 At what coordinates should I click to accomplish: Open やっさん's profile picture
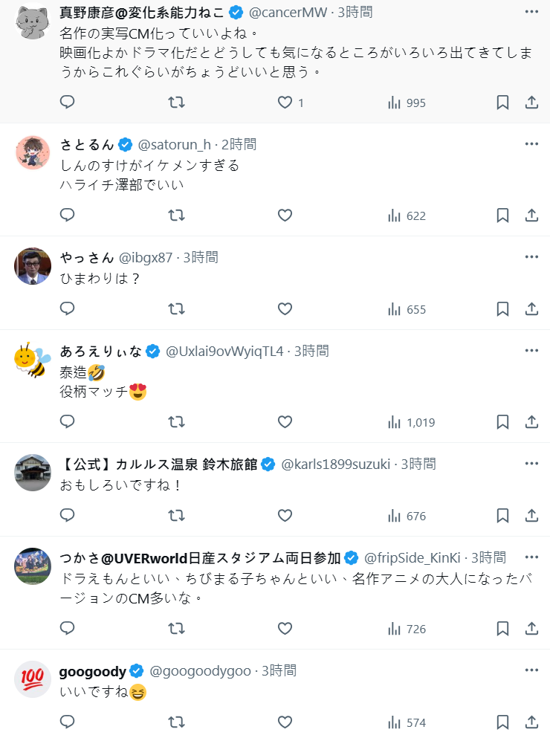tap(33, 266)
